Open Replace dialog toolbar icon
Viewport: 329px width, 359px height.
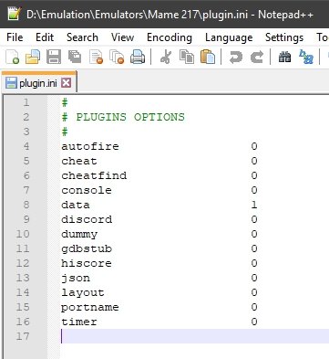click(306, 57)
